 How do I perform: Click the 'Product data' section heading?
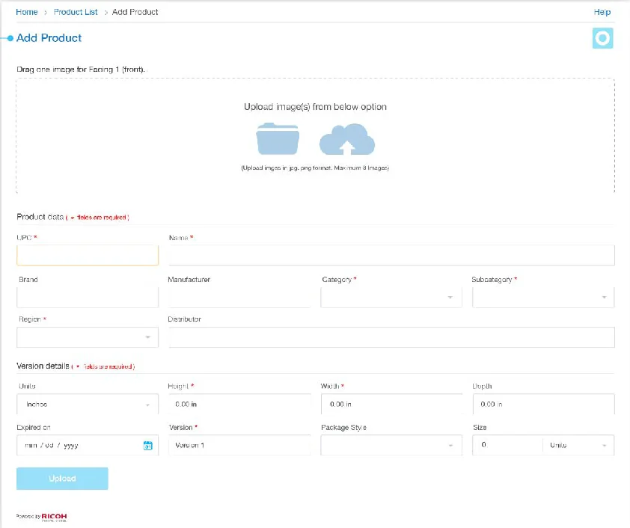click(x=40, y=217)
